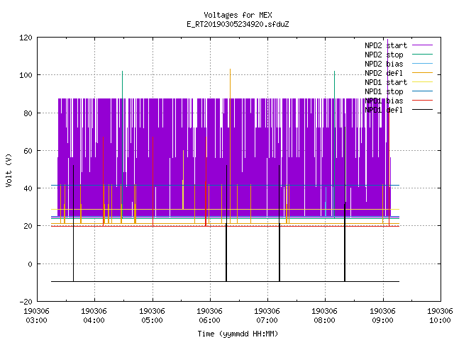Click the blue NPD1 stop legend line
The width and height of the screenshot is (454, 340).
pyautogui.click(x=422, y=91)
